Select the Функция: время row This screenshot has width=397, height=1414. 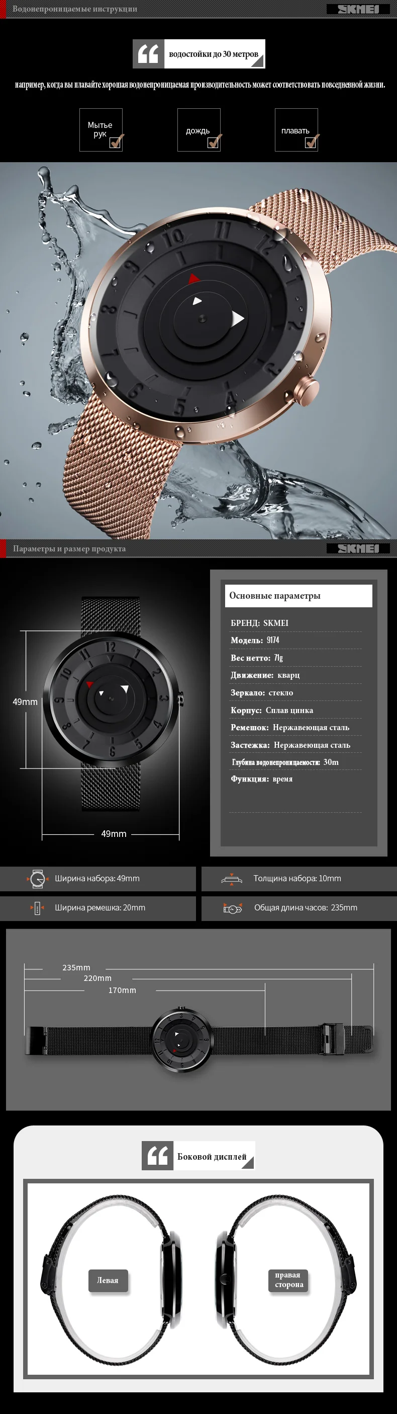pos(295,779)
